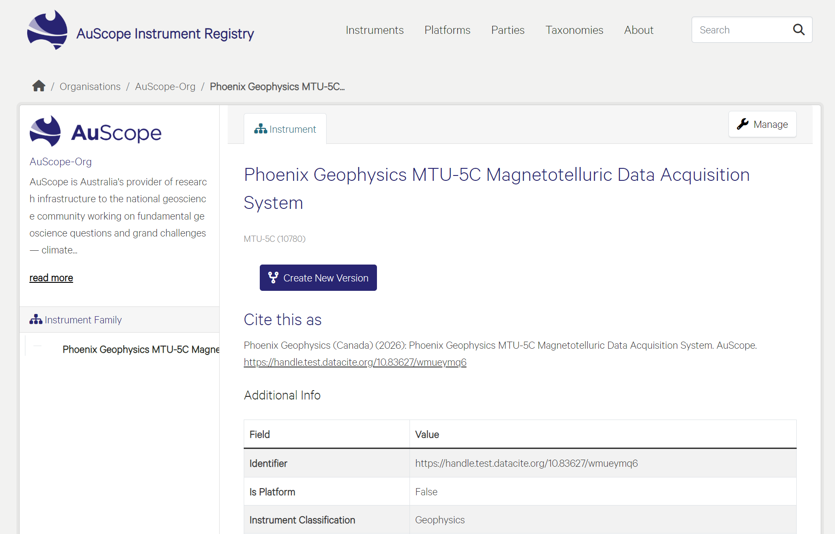Screen dimensions: 835x534
Task: Open AuScope-Org breadcrumb link
Action: click(165, 86)
